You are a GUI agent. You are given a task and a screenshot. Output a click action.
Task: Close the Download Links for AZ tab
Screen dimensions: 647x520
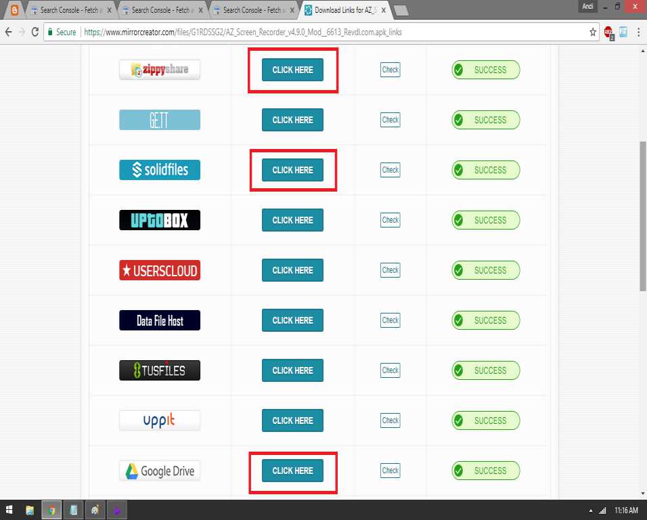(384, 10)
